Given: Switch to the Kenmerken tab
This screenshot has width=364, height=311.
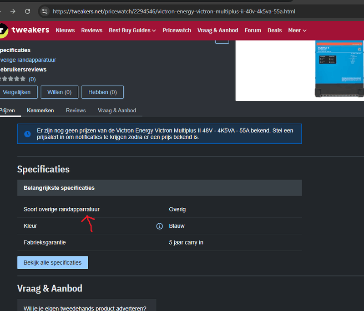Looking at the screenshot, I should pyautogui.click(x=40, y=110).
